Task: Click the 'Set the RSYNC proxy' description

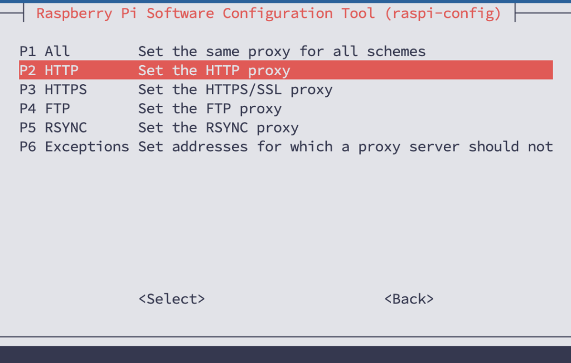Action: pos(218,127)
